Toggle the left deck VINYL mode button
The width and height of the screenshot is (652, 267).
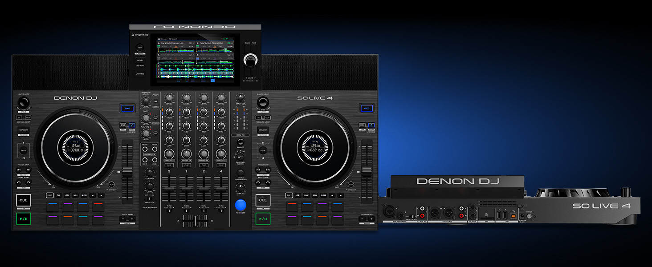pos(127,108)
